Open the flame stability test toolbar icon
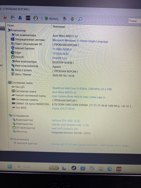 pos(5,18)
